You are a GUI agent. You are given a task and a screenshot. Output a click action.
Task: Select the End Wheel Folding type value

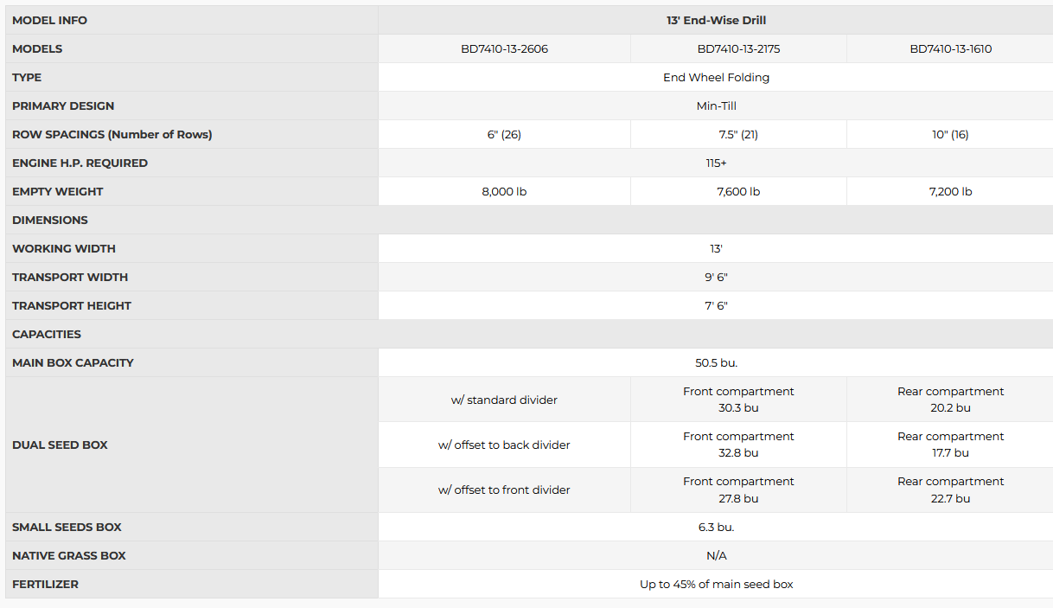(716, 78)
